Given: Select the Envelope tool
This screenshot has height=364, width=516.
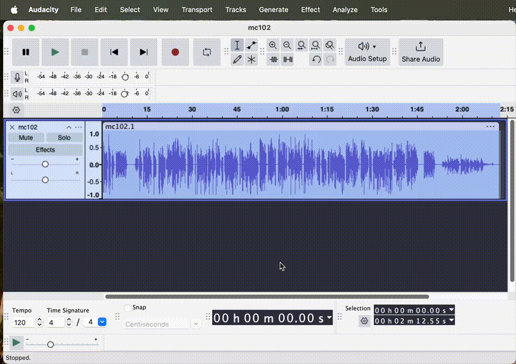Looking at the screenshot, I should coord(251,45).
